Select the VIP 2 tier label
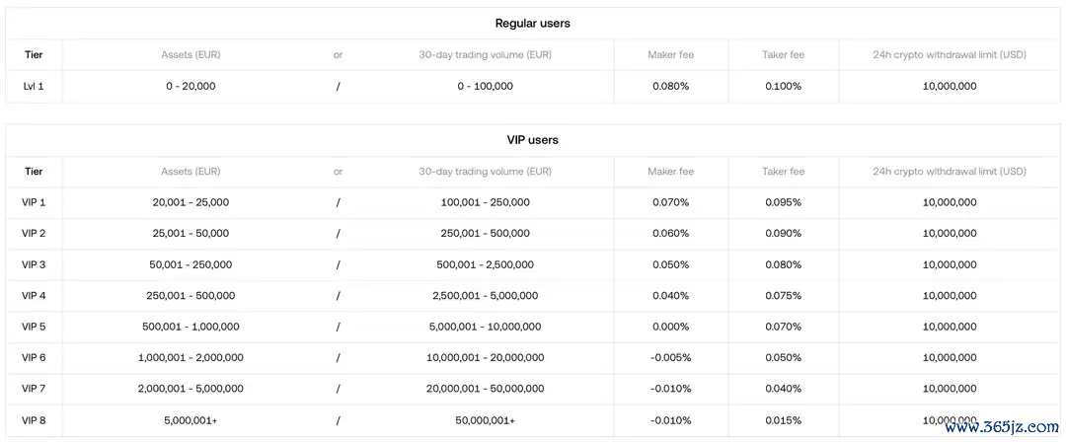1066x442 pixels. (x=34, y=233)
